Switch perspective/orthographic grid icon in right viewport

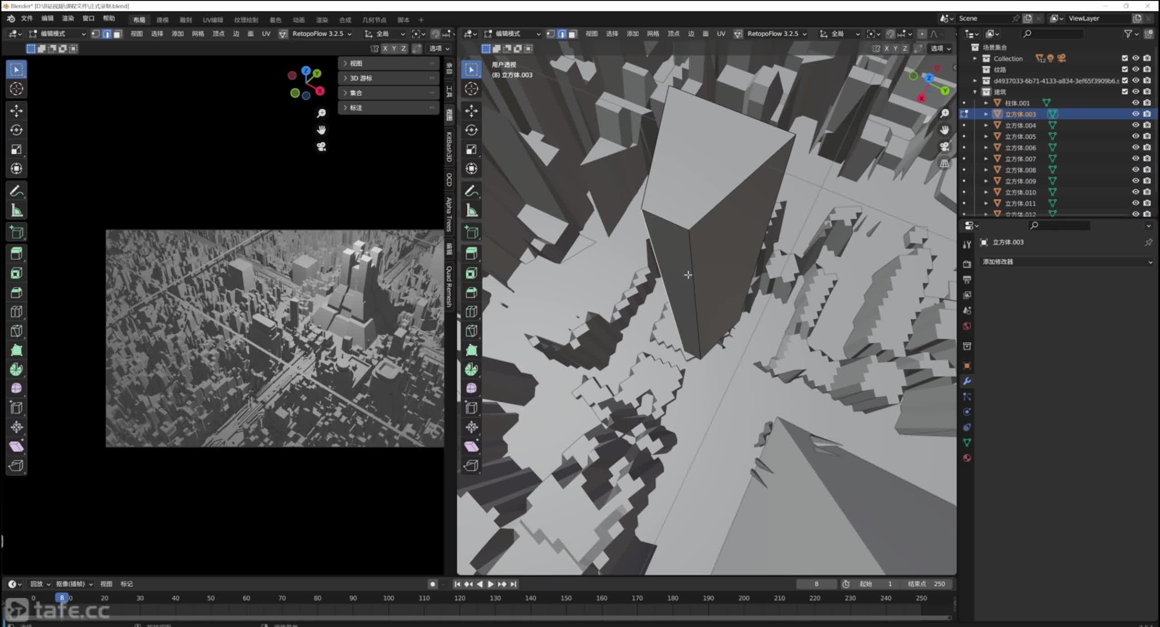[944, 164]
